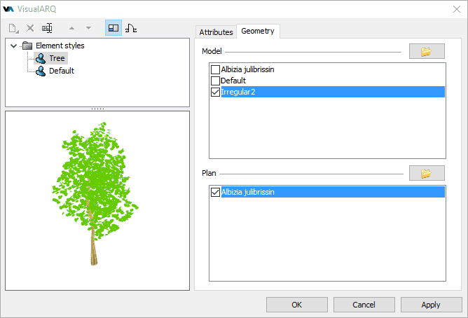This screenshot has height=318, width=468.
Task: Check the Default model checkbox
Action: [x=215, y=81]
